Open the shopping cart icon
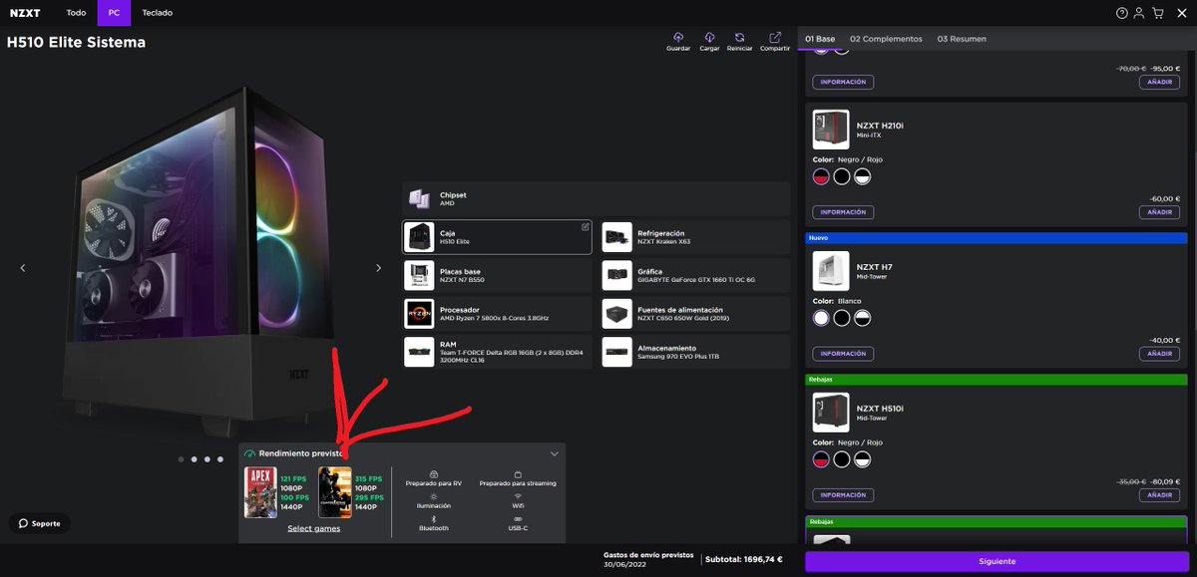1197x577 pixels. click(1158, 13)
